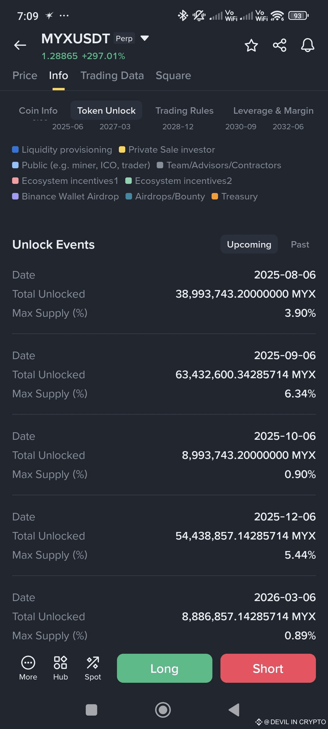
Task: Toggle Past unlock events
Action: pos(300,244)
